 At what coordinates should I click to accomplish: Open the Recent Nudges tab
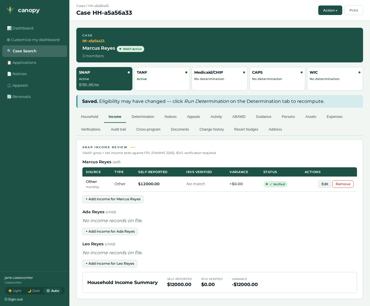(246, 129)
